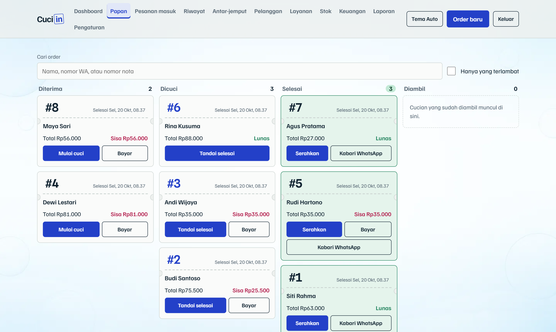
Task: Open Keuangan section
Action: 352,11
